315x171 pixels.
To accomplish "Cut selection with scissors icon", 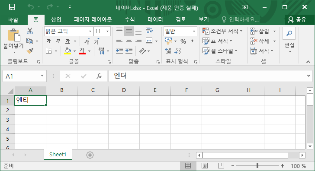I will [x=30, y=31].
